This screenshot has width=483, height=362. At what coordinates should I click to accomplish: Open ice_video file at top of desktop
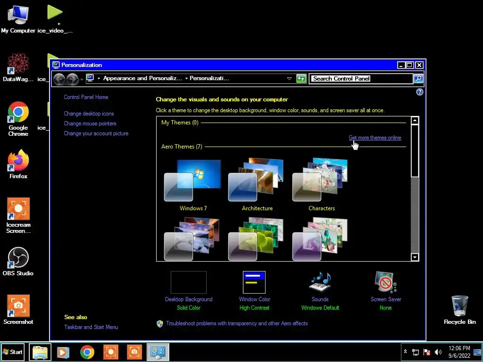point(55,18)
